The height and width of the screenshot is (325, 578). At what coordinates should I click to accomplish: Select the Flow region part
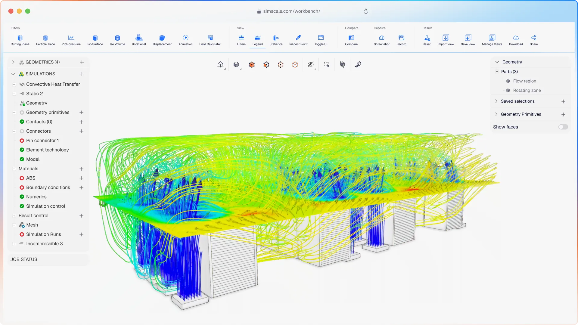(x=524, y=81)
